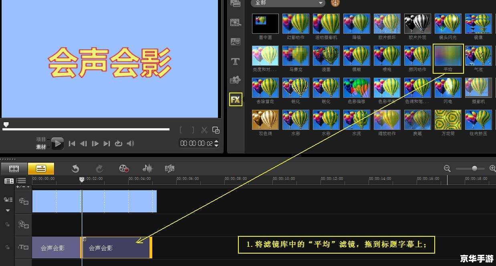Viewport: 496px width, 266px height.
Task: Open the Instant Project library icon
Action: click(236, 22)
